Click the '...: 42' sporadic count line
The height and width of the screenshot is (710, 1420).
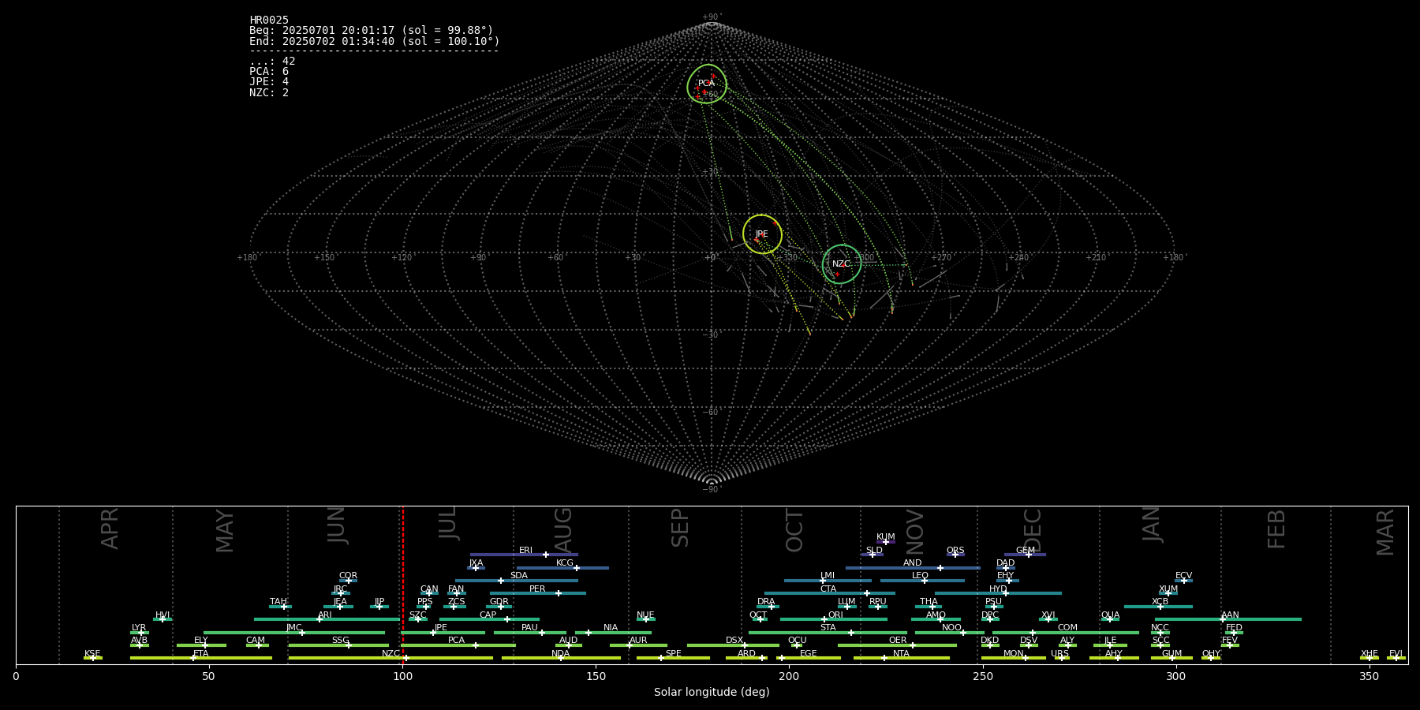point(272,62)
